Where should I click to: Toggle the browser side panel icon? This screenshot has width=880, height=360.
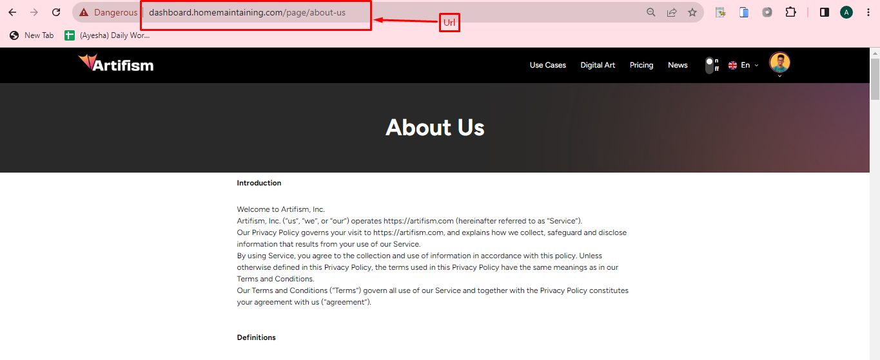[x=824, y=12]
